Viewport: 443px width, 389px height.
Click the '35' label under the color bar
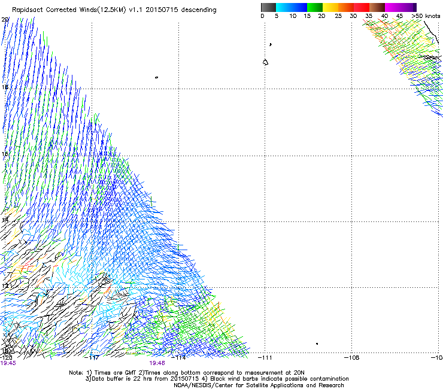[369, 16]
